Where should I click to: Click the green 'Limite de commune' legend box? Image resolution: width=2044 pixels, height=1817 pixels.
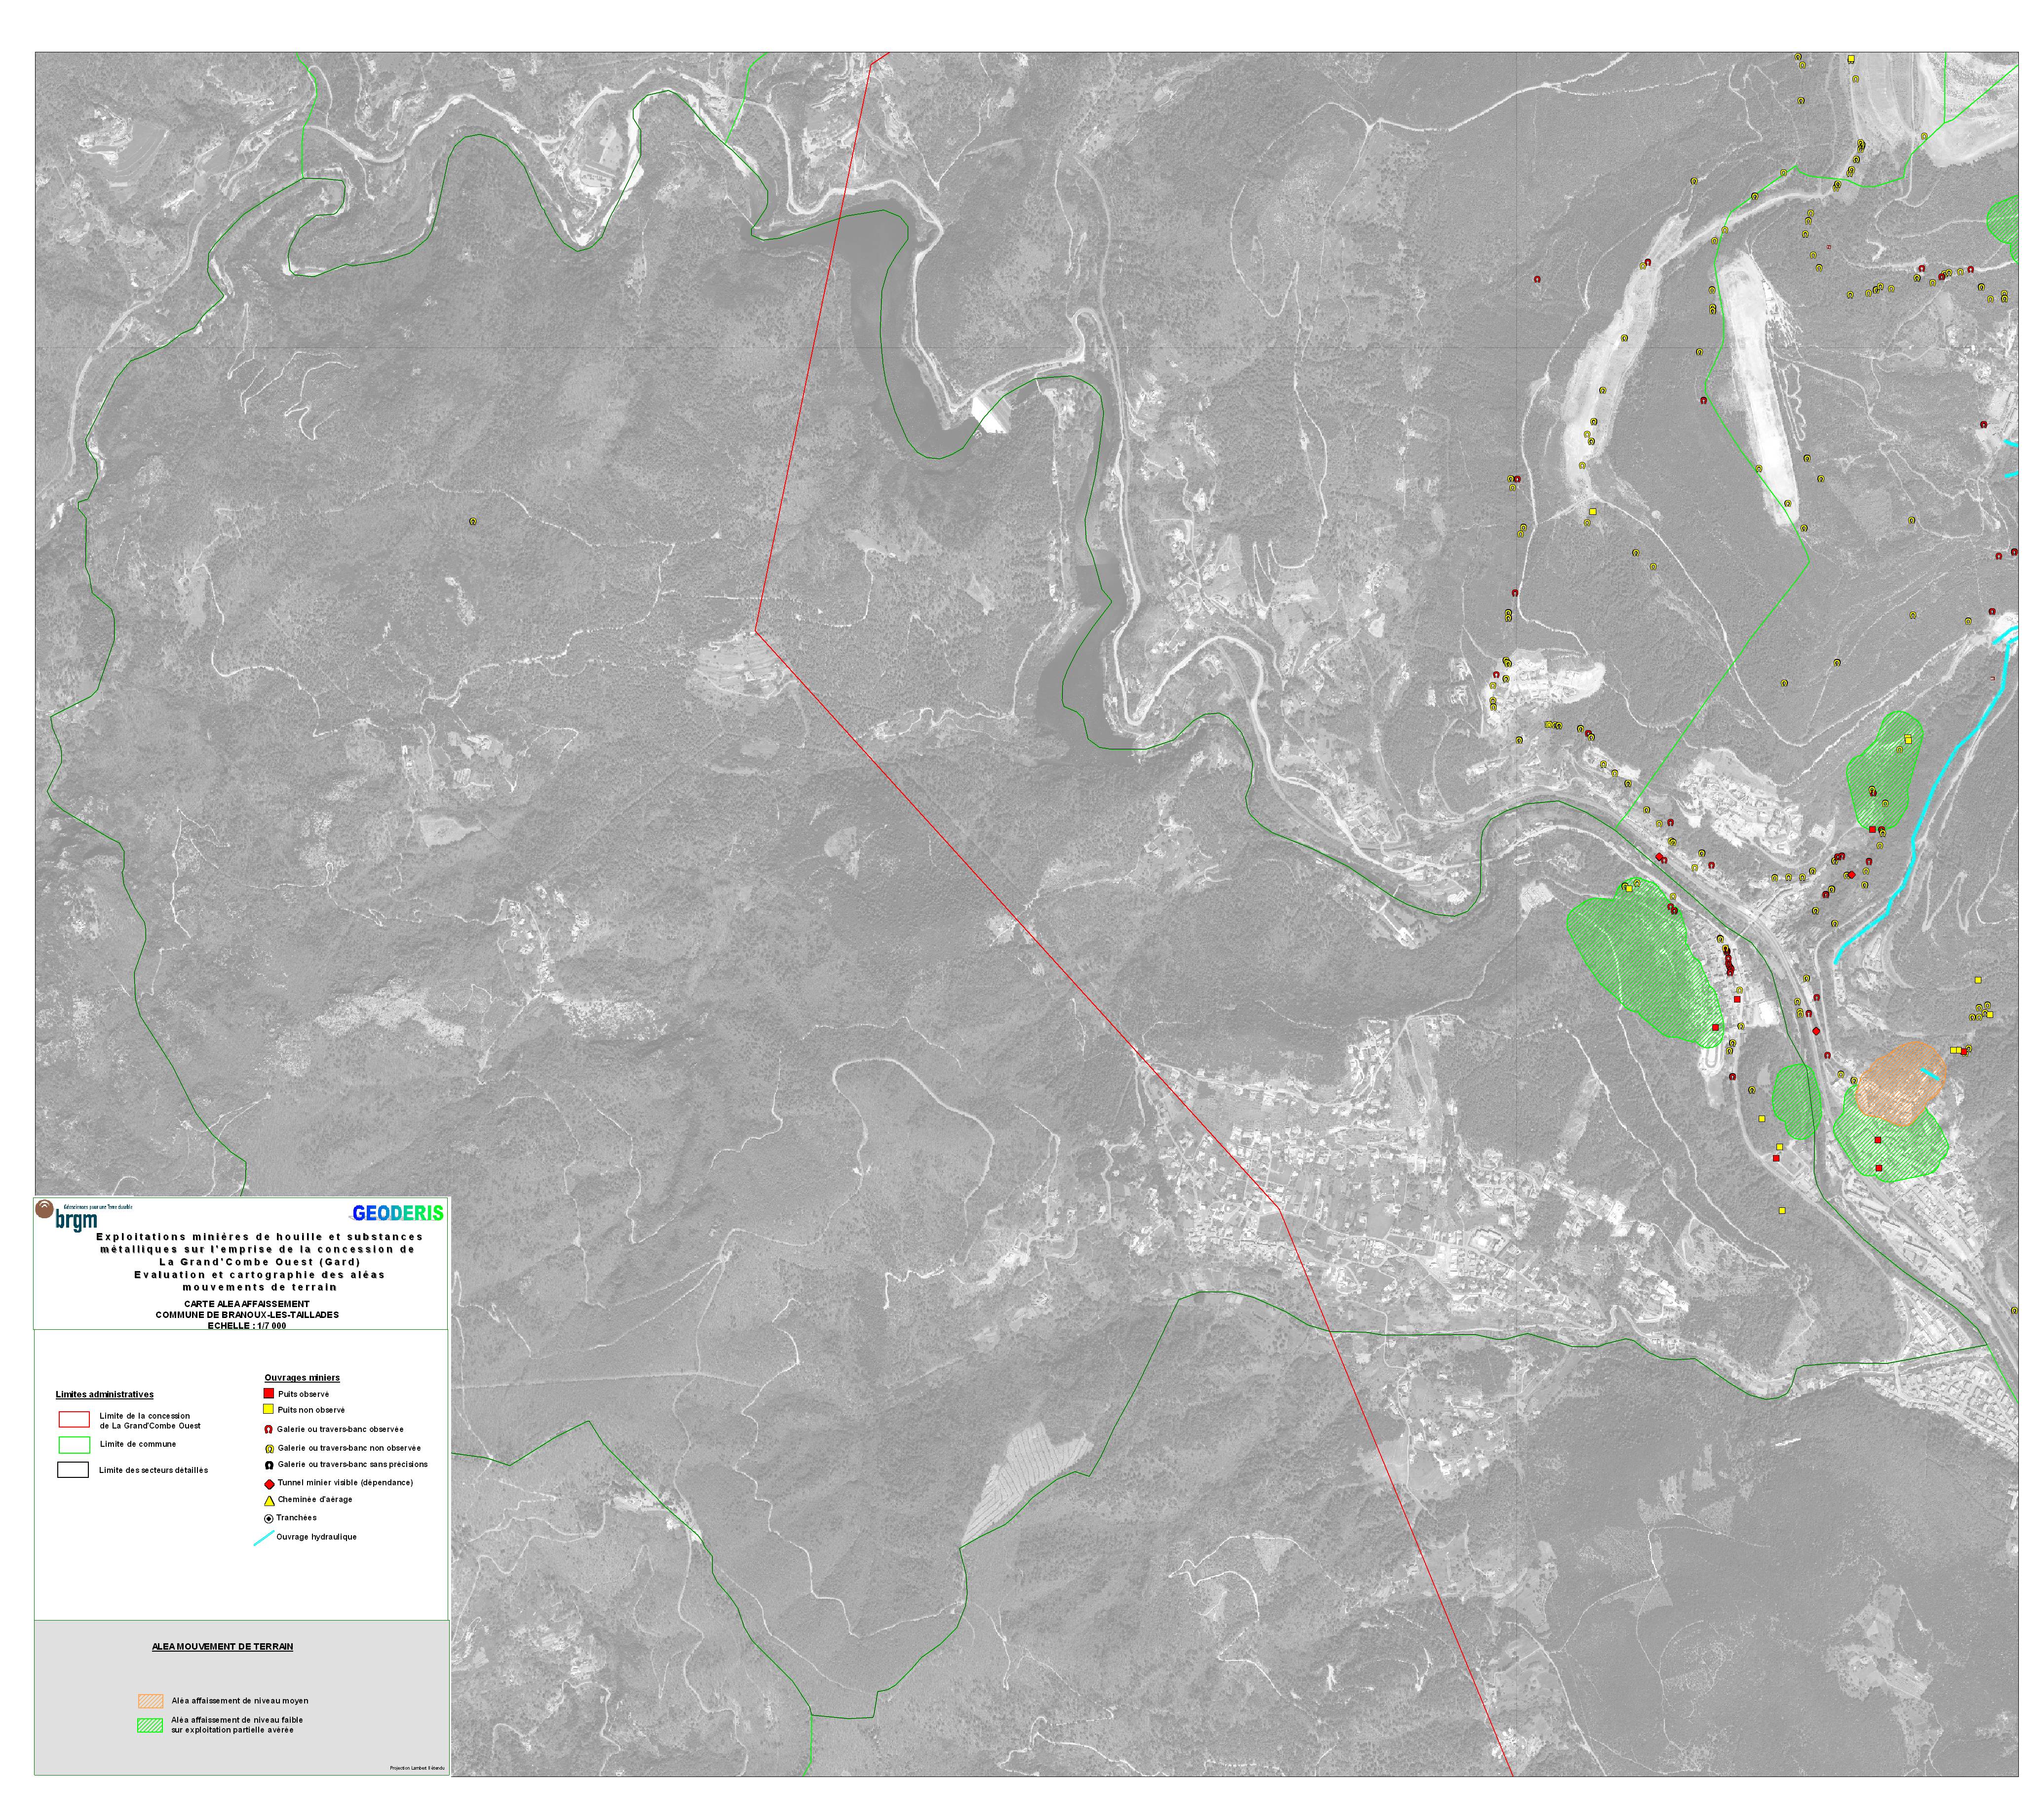click(74, 1444)
